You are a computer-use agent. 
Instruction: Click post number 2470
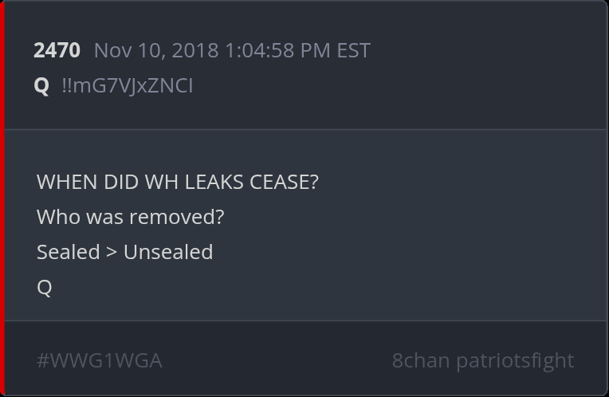pos(57,50)
